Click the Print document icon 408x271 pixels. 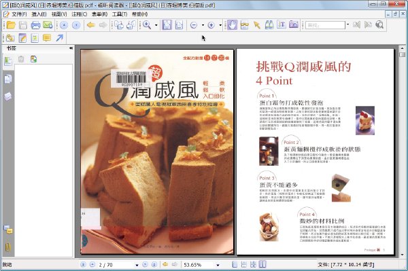click(35, 25)
